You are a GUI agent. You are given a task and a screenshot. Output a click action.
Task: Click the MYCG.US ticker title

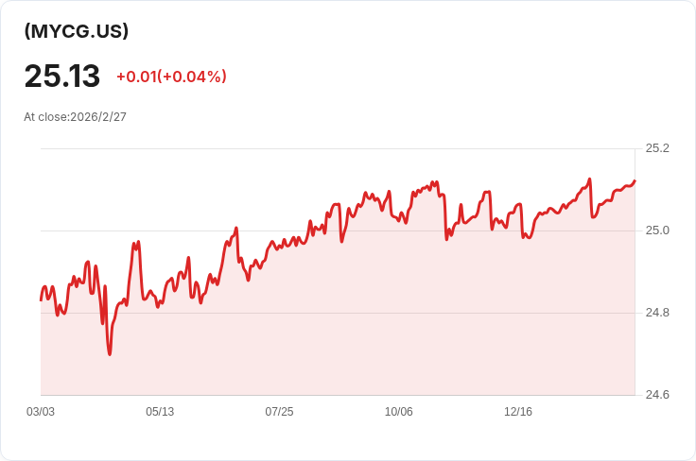[77, 31]
